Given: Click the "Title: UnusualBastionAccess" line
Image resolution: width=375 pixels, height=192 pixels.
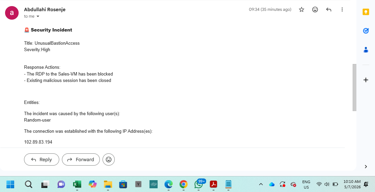Looking at the screenshot, I should pyautogui.click(x=52, y=43).
